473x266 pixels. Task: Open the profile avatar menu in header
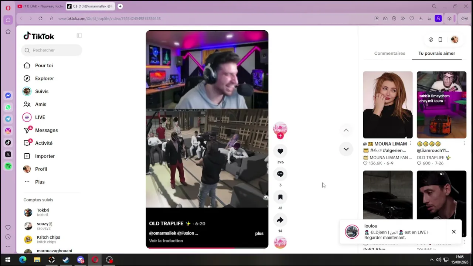[455, 40]
